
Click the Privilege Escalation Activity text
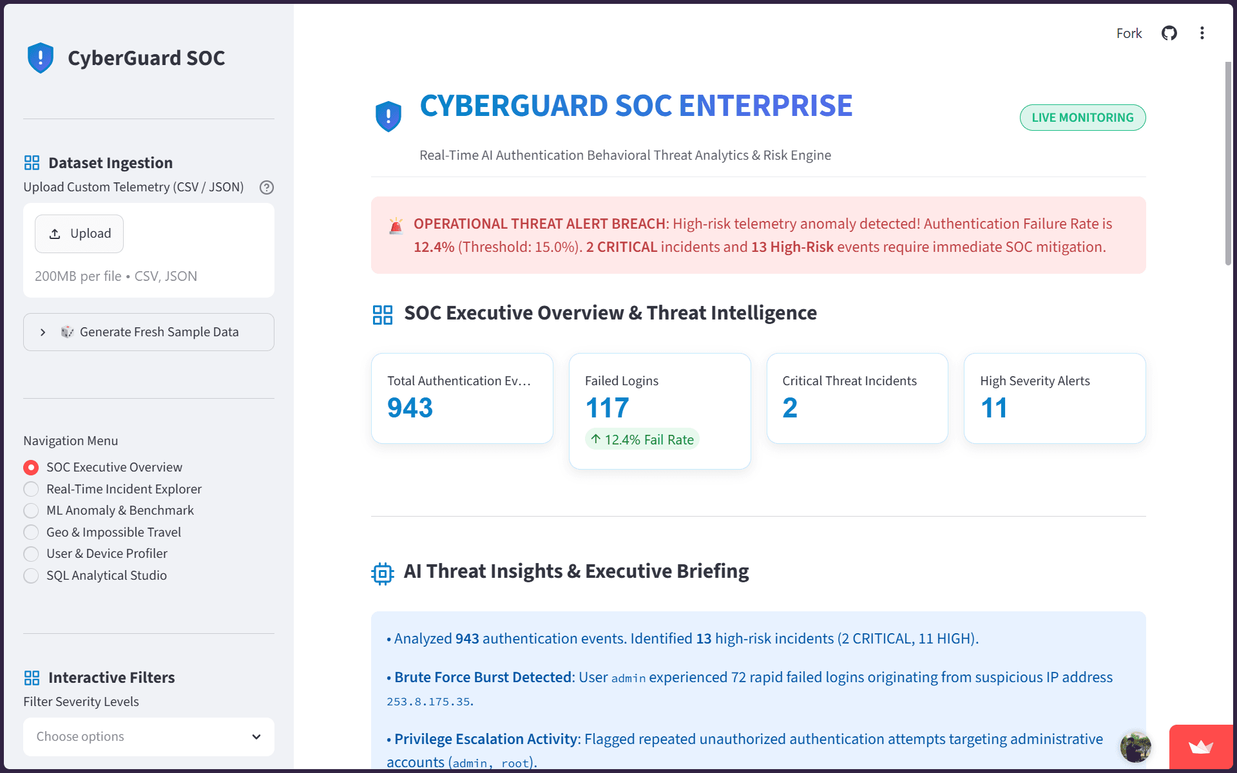(x=487, y=739)
